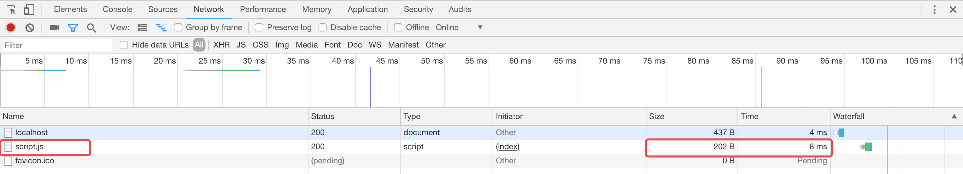Click the localhost document file icon
This screenshot has height=174, width=963.
[x=8, y=133]
